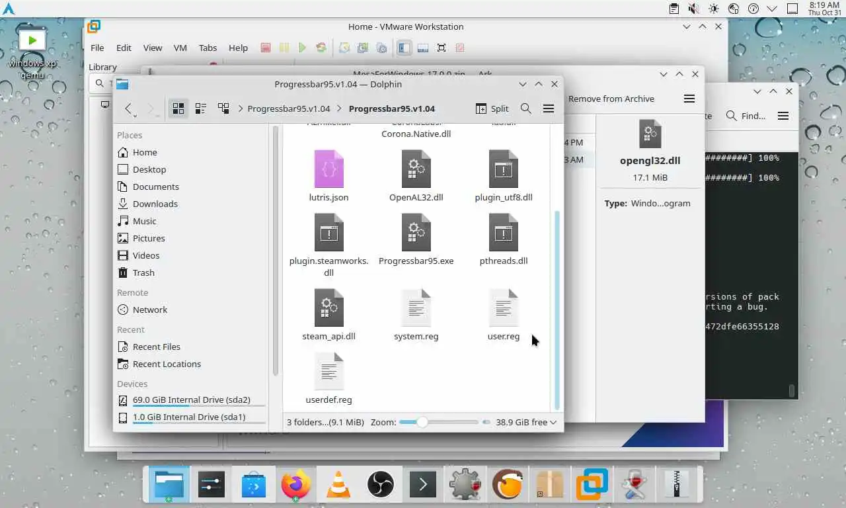
Task: Open the VMware Edit menu
Action: point(124,48)
